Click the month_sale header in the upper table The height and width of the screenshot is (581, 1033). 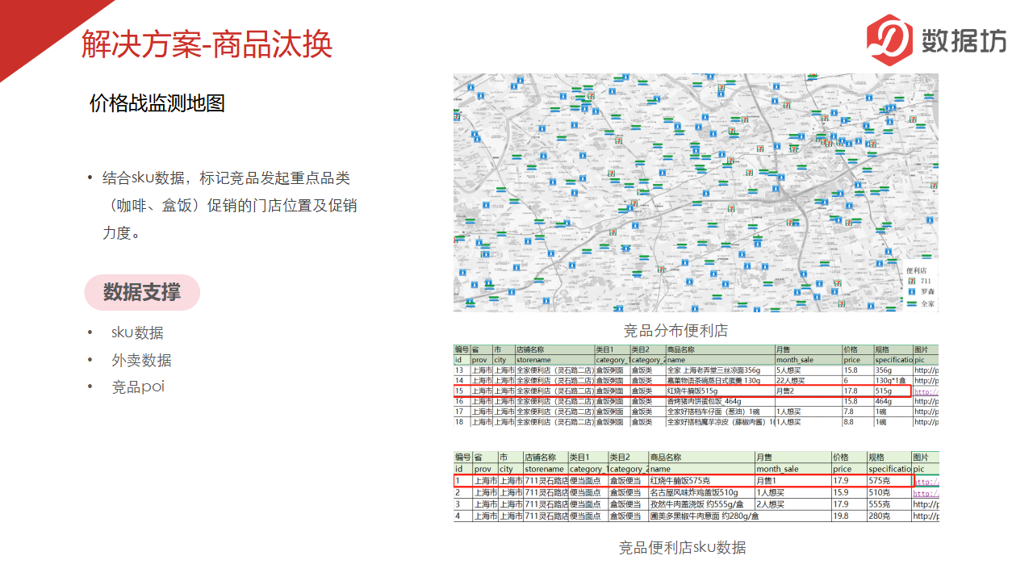coord(809,360)
